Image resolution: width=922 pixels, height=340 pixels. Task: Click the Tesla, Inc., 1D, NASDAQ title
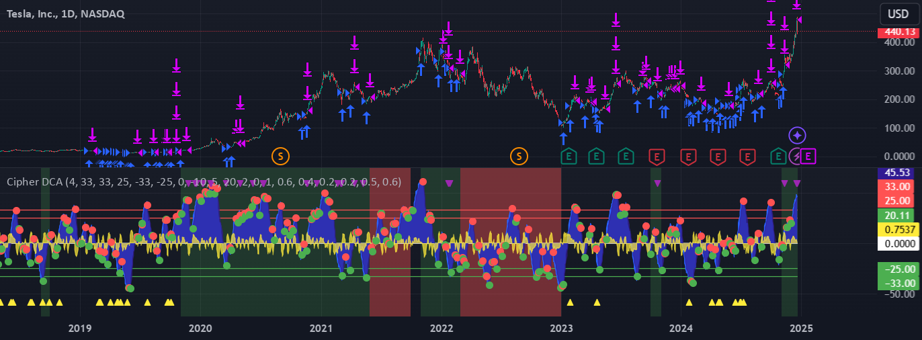pyautogui.click(x=65, y=14)
